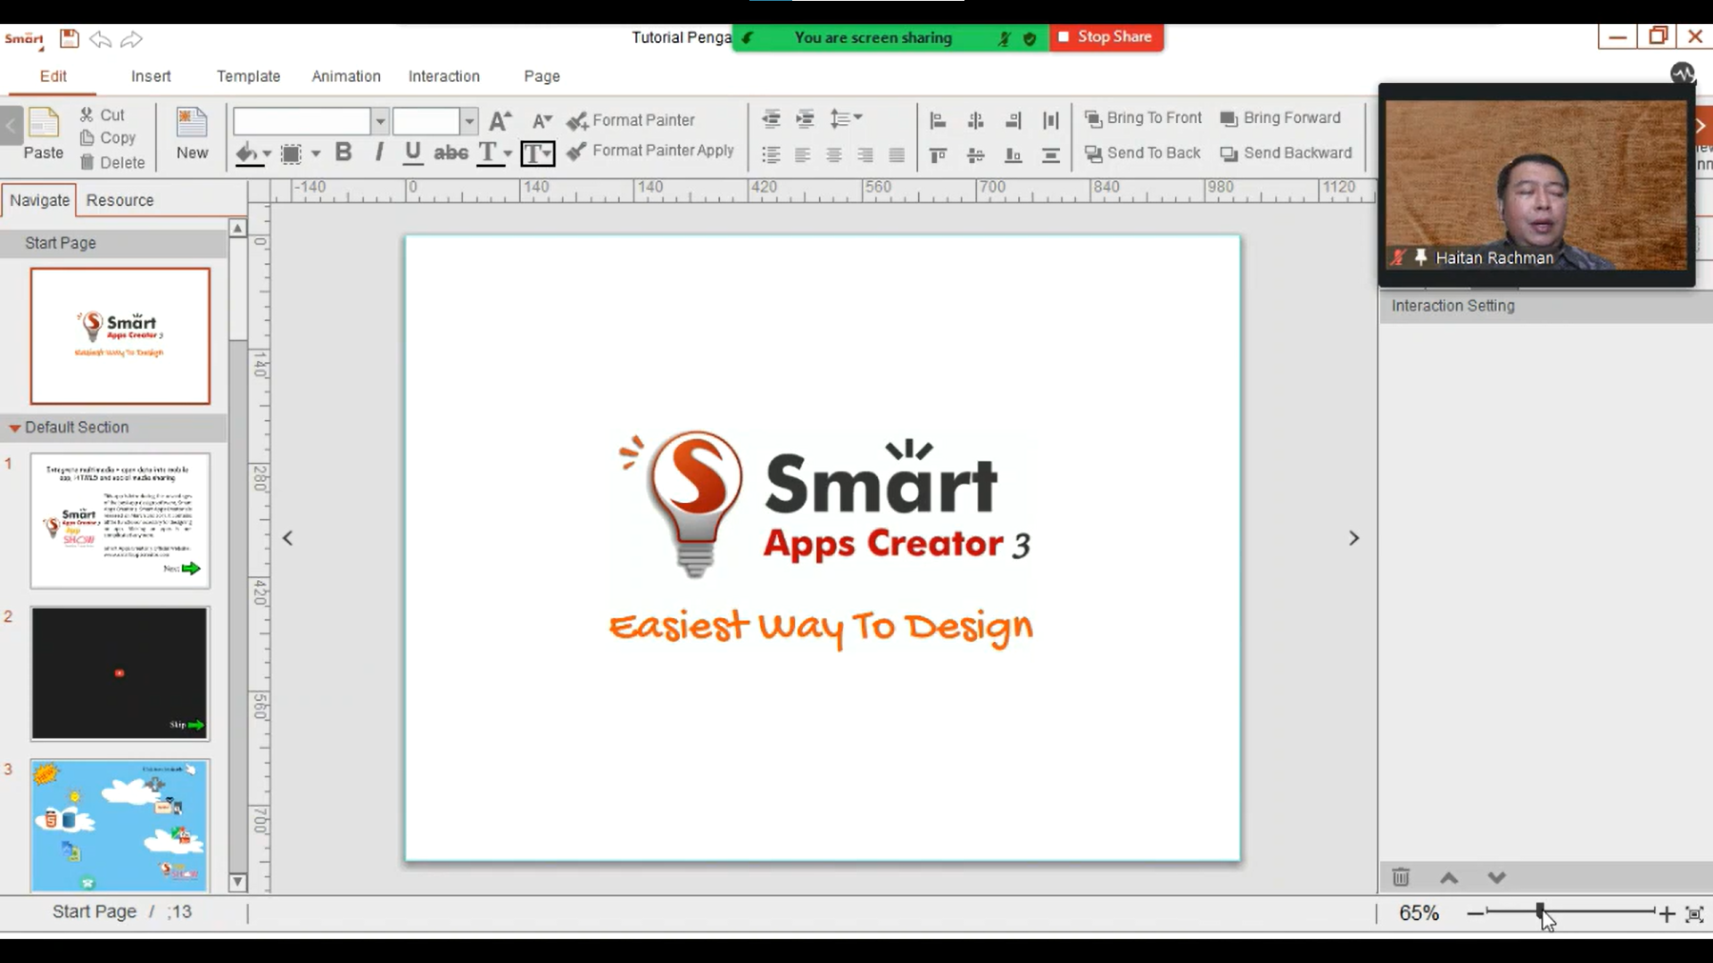Image resolution: width=1713 pixels, height=963 pixels.
Task: Distribute objects horizontally
Action: pyautogui.click(x=1051, y=120)
